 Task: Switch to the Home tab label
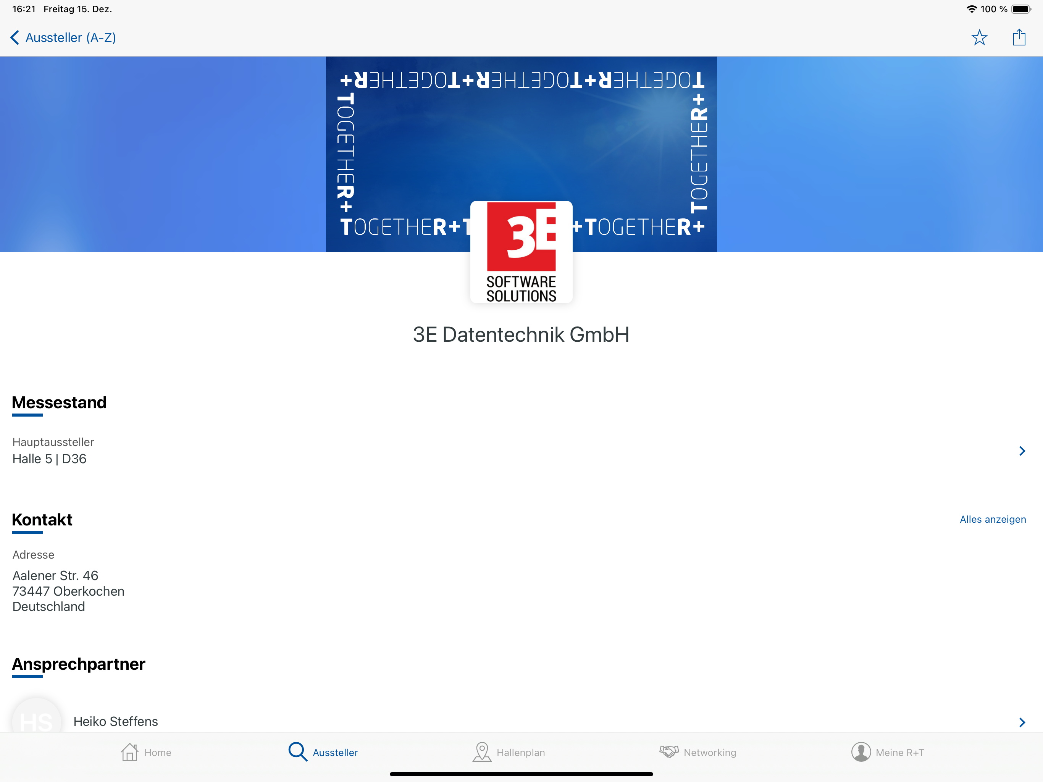pos(158,753)
